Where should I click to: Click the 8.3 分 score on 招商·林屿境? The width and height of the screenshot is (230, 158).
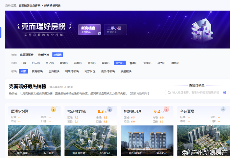(103, 111)
